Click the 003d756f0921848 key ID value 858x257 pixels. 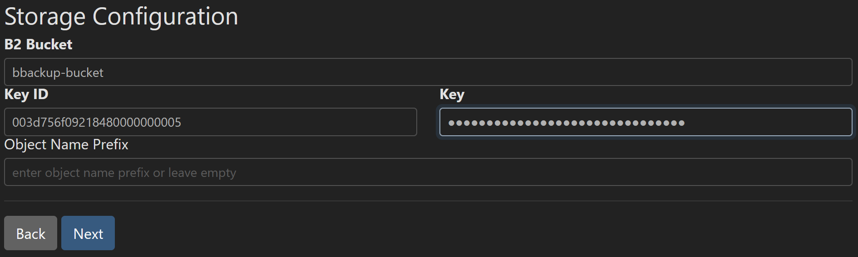click(96, 122)
